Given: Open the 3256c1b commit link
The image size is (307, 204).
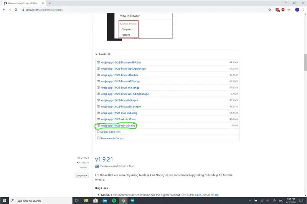Looking at the screenshot, I should pos(83,163).
